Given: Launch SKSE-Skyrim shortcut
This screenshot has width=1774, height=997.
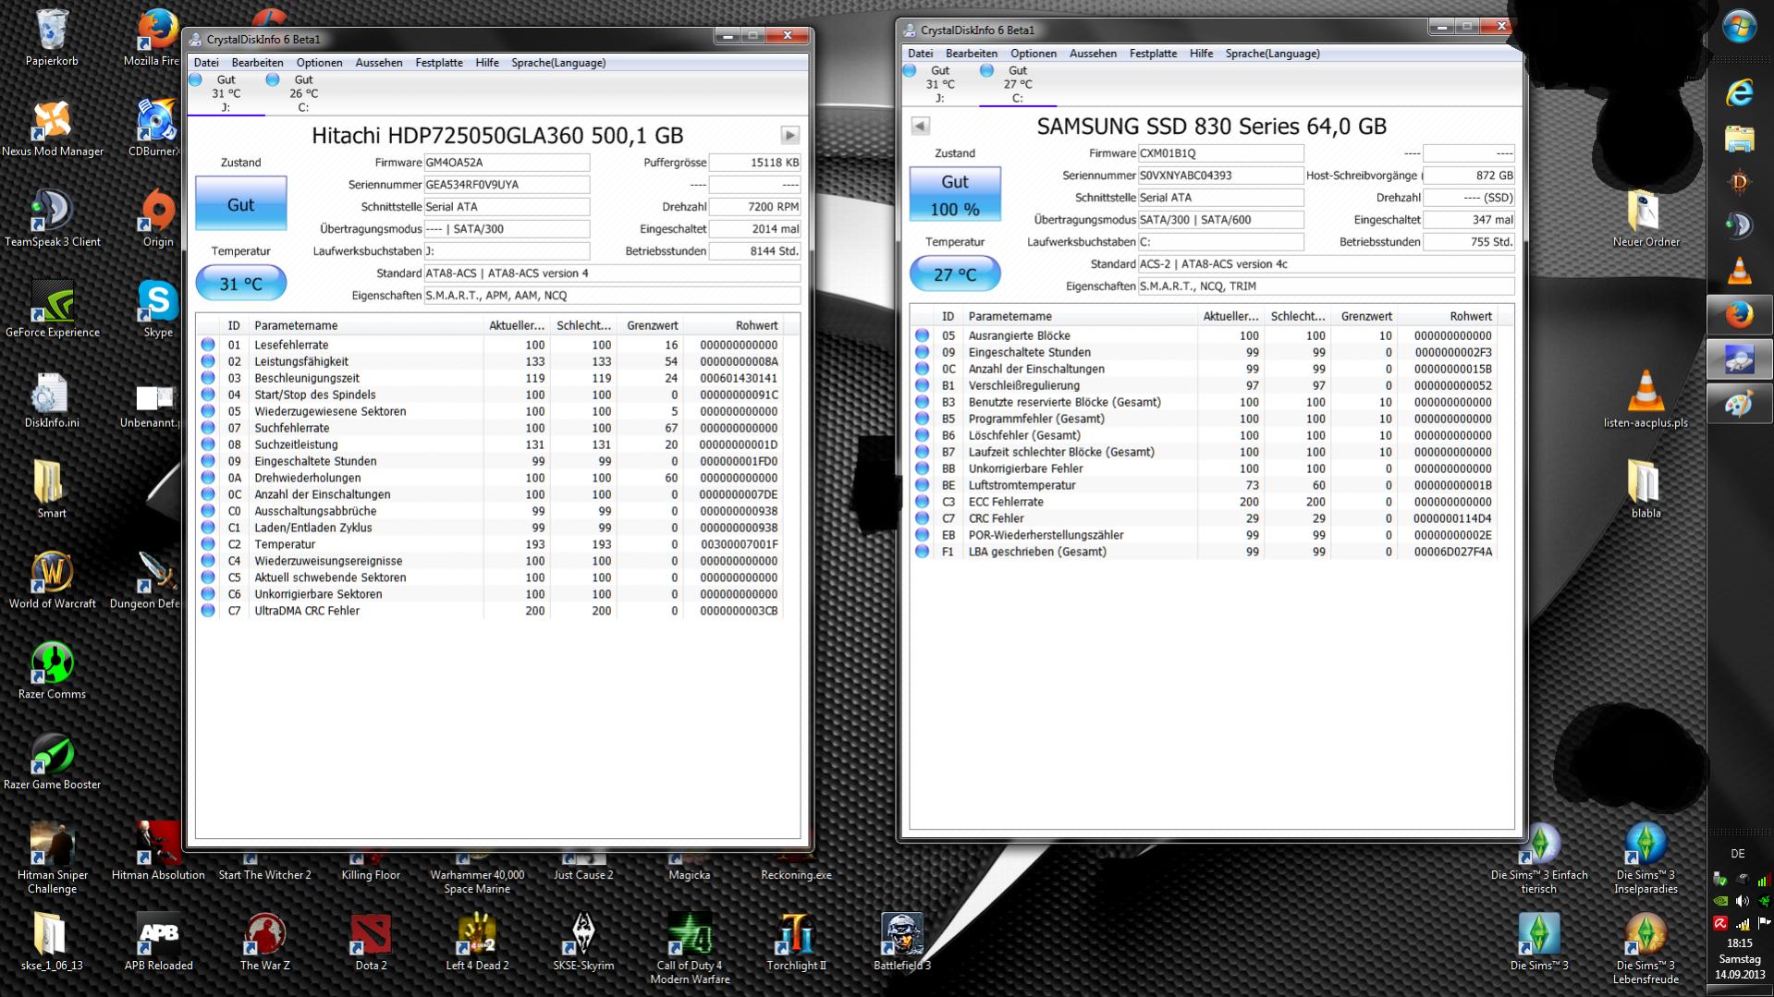Looking at the screenshot, I should click(x=583, y=942).
